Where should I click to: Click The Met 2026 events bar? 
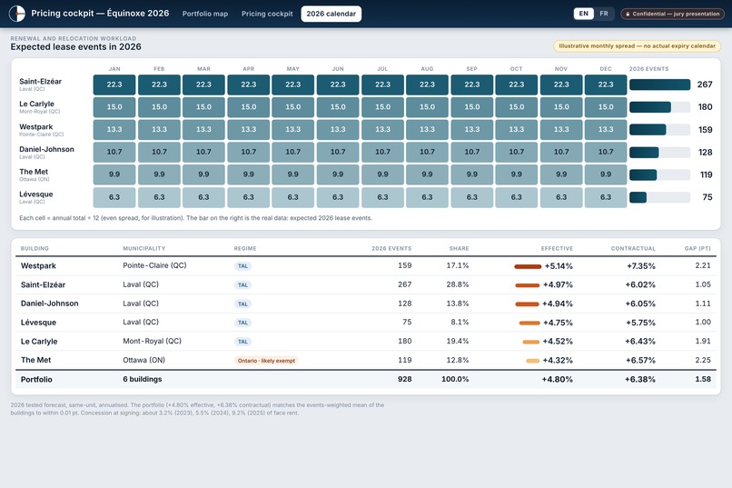coord(659,174)
